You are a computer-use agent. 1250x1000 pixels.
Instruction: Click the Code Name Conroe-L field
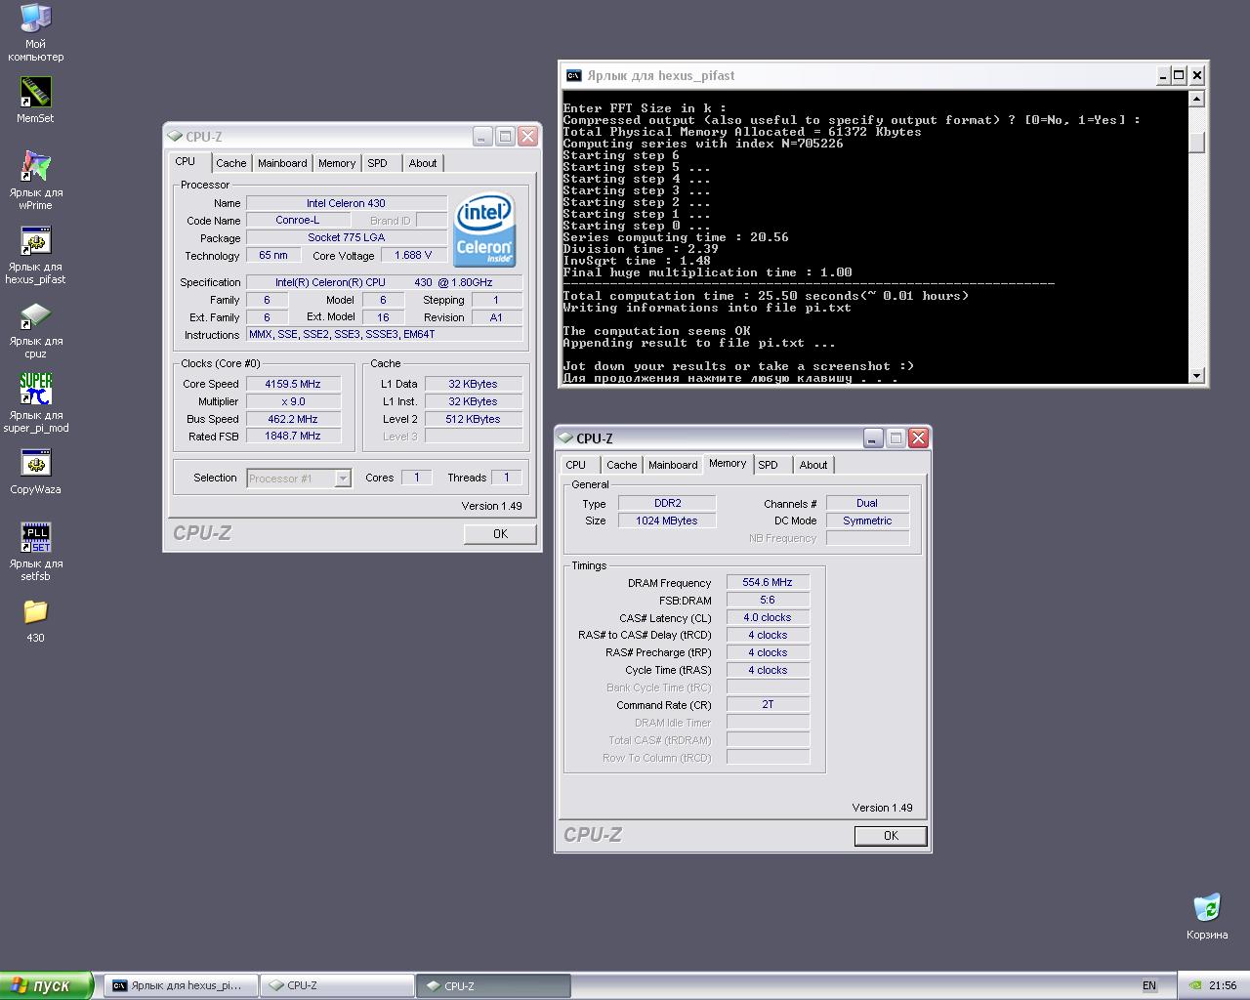(298, 220)
